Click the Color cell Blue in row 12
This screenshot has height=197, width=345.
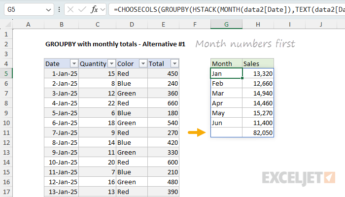pyautogui.click(x=132, y=142)
